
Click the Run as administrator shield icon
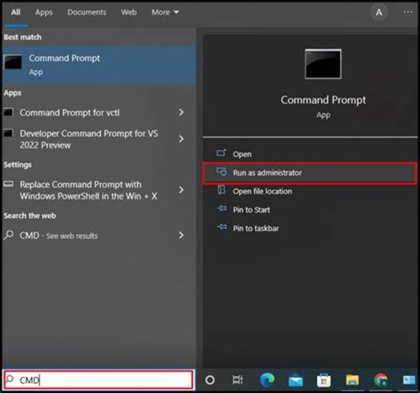222,172
